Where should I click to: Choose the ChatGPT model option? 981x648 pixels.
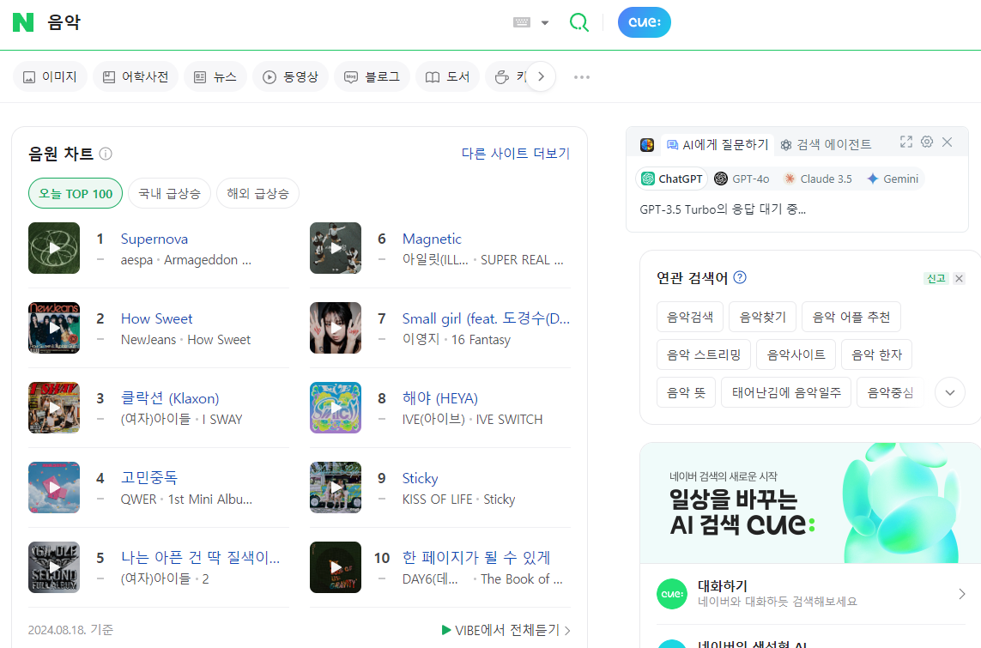[672, 179]
